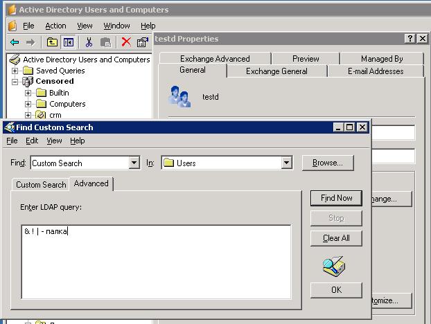The width and height of the screenshot is (431, 324).
Task: Click the Builtin folder icon
Action: pyautogui.click(x=42, y=93)
